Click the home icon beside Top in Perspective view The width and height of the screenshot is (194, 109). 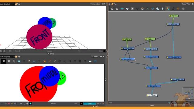coord(16,4)
